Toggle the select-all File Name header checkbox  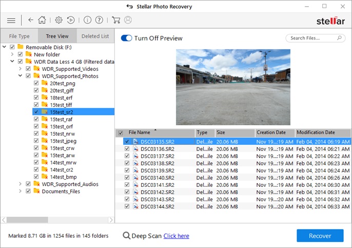(x=121, y=133)
